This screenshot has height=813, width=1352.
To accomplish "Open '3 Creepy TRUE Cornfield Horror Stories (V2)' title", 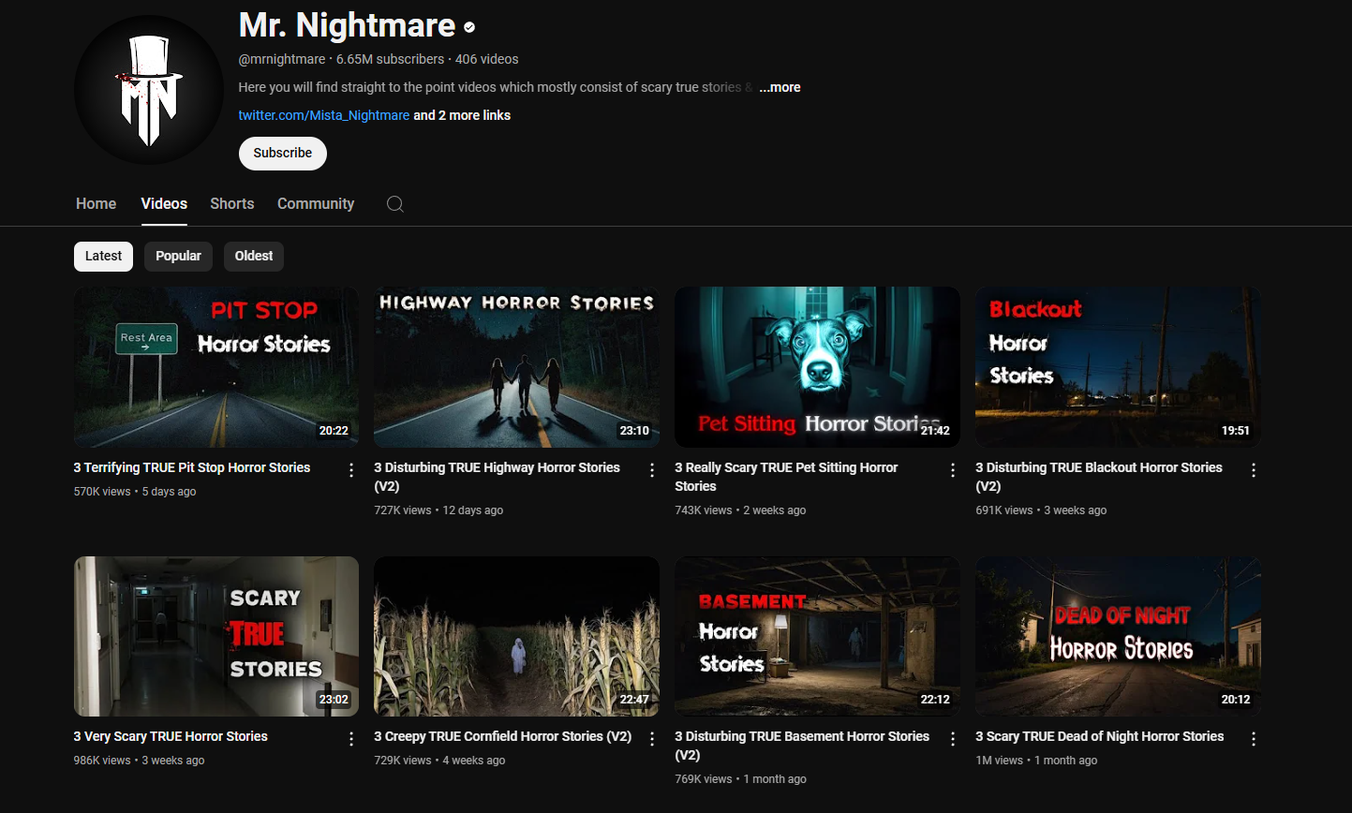I will [x=503, y=736].
